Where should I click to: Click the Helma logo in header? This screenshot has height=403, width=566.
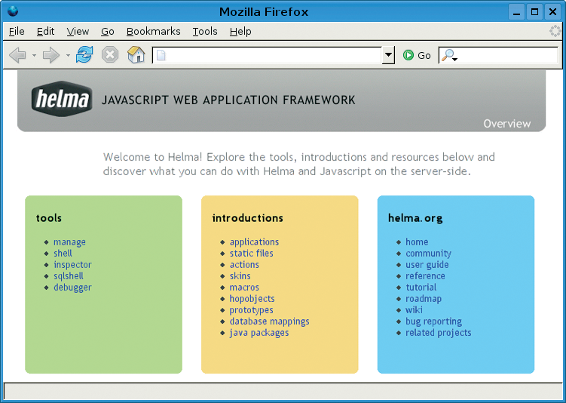click(x=62, y=99)
